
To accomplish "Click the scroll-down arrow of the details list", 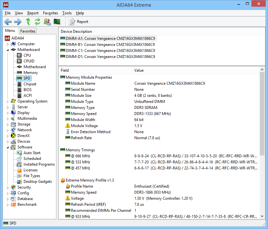I will 262,216.
